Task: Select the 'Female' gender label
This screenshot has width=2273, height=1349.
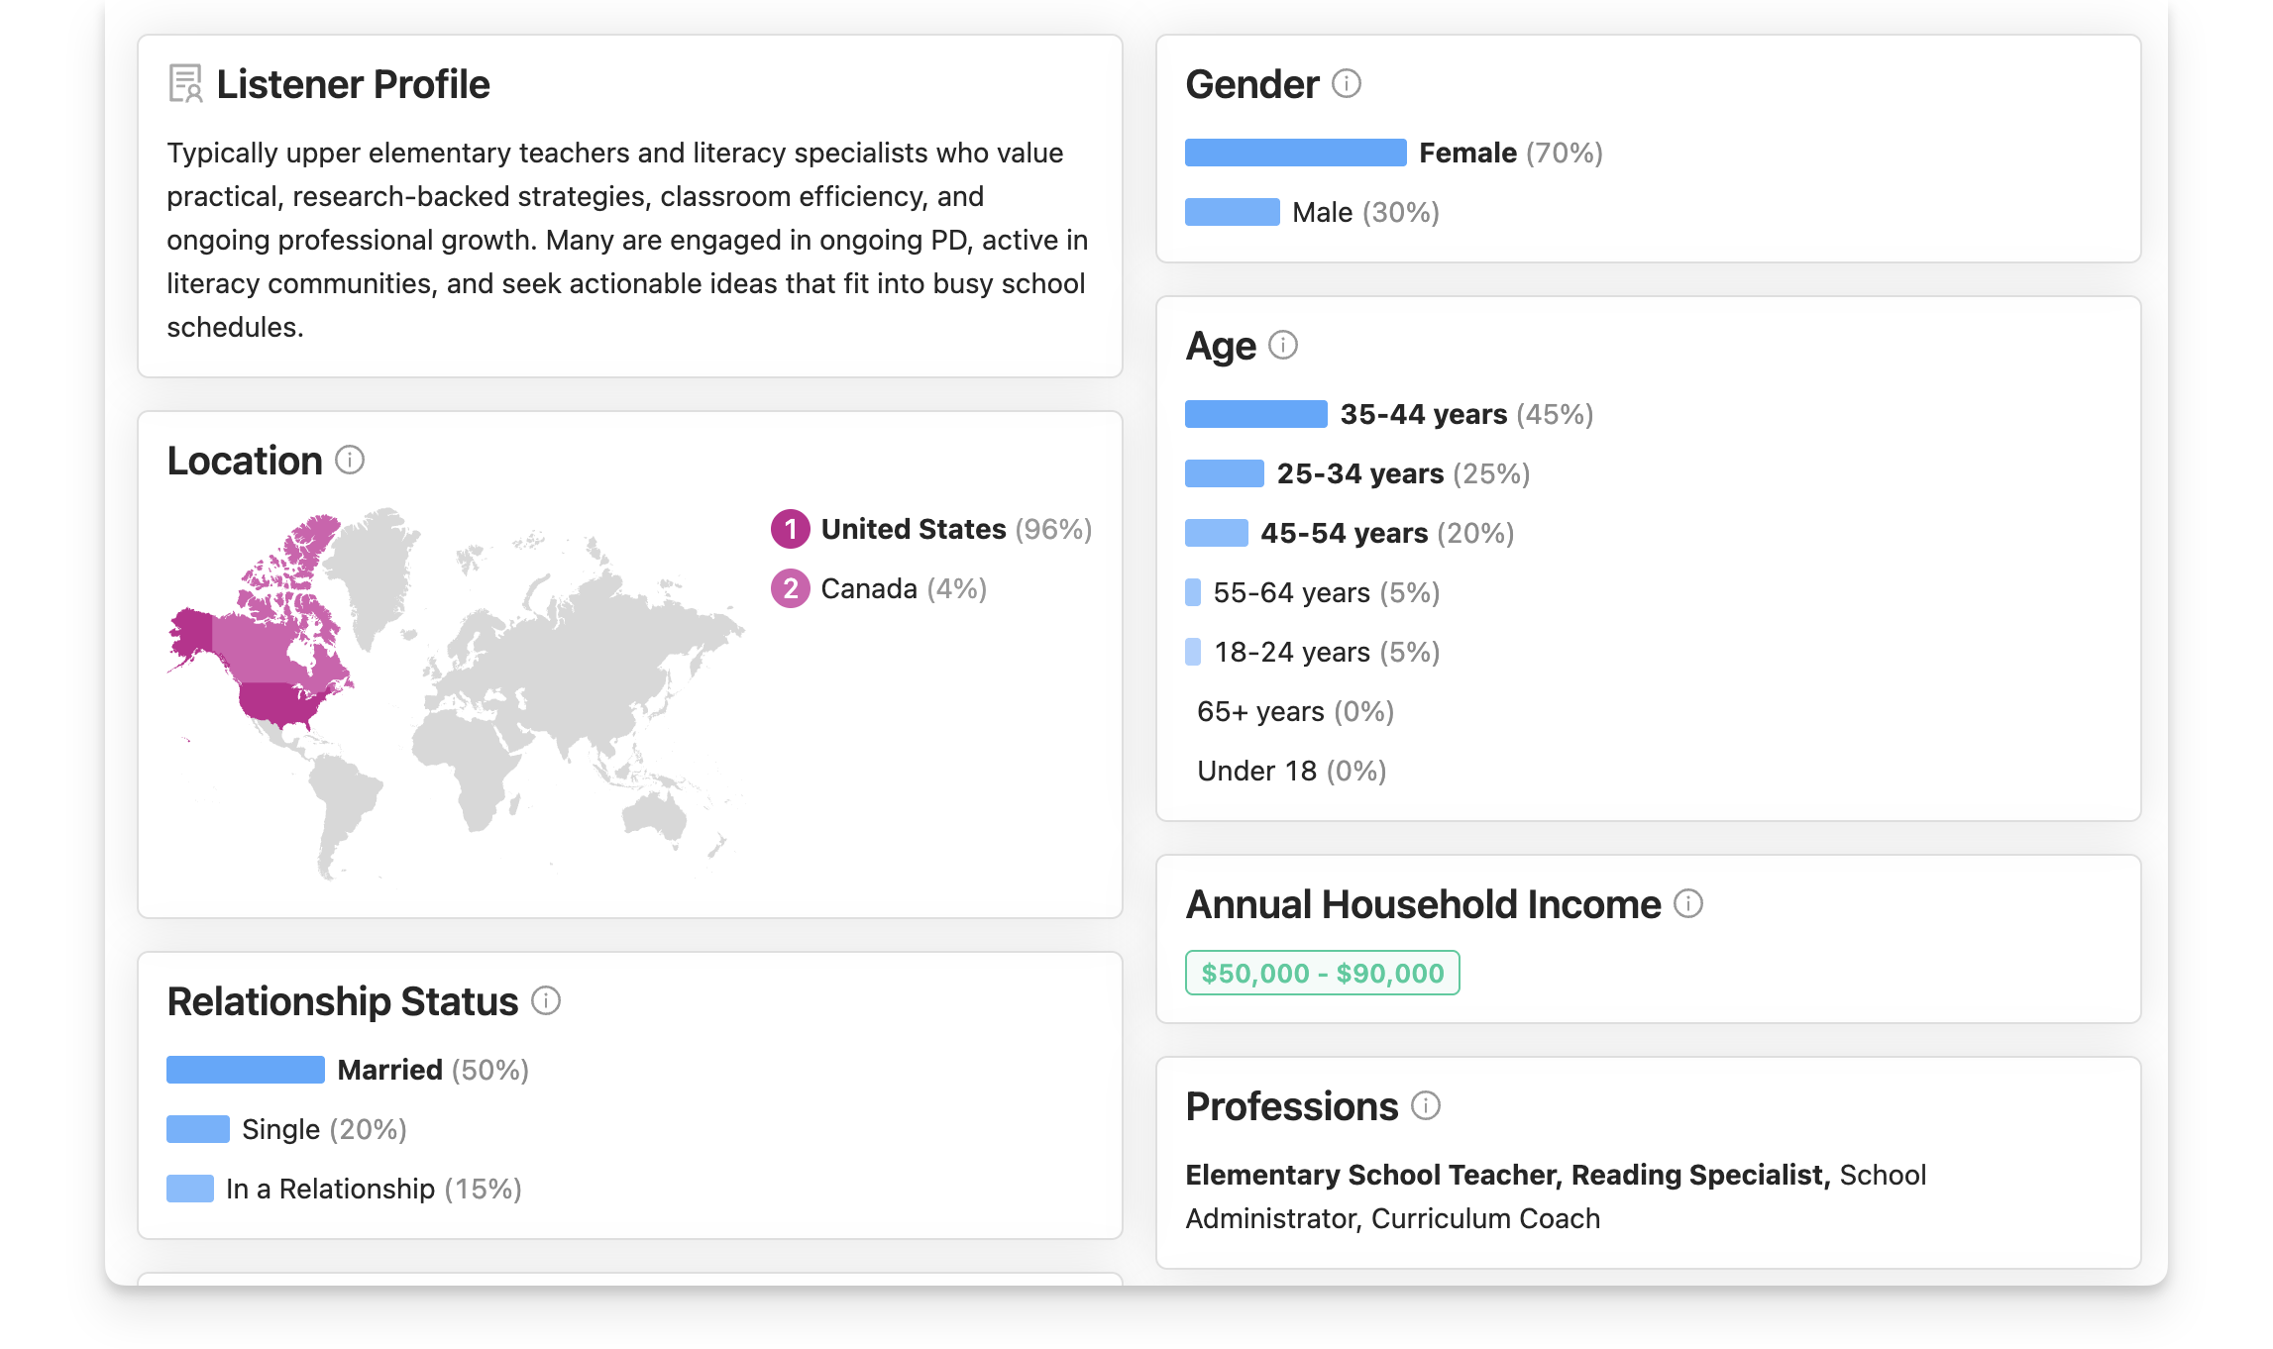Action: 1468,153
